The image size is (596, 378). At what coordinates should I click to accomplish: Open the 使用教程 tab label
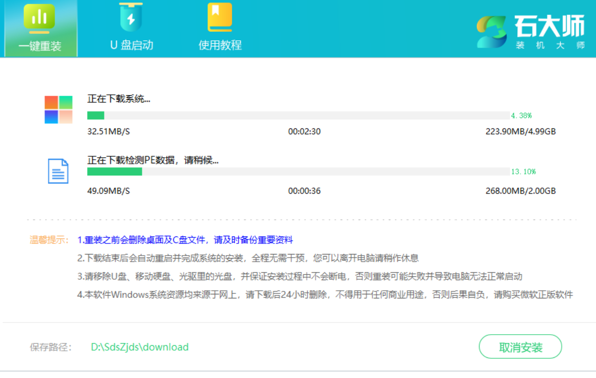[220, 45]
